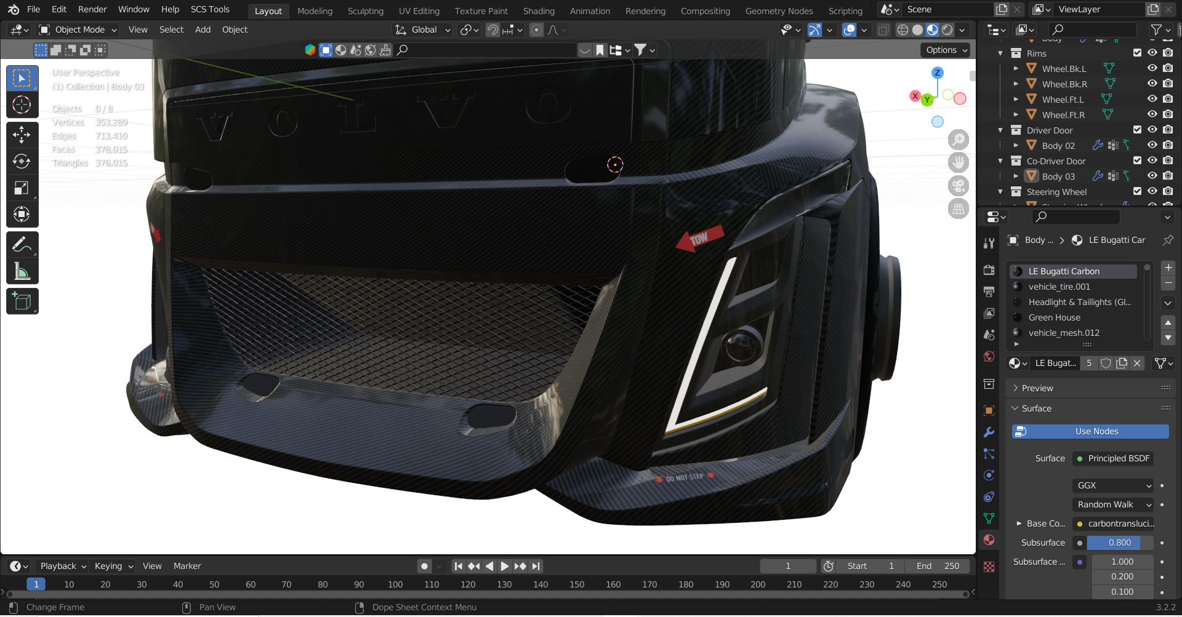The image size is (1182, 617).
Task: Disable Body 03 in renders
Action: coord(1168,176)
